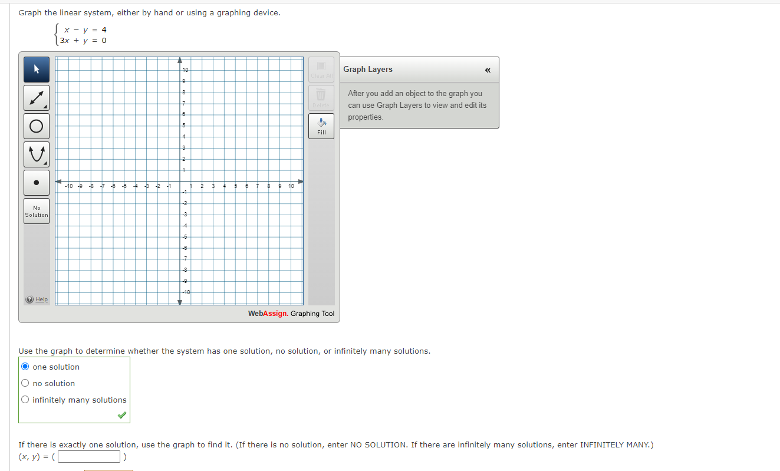Select the one solution radio button
This screenshot has width=780, height=471.
25,366
